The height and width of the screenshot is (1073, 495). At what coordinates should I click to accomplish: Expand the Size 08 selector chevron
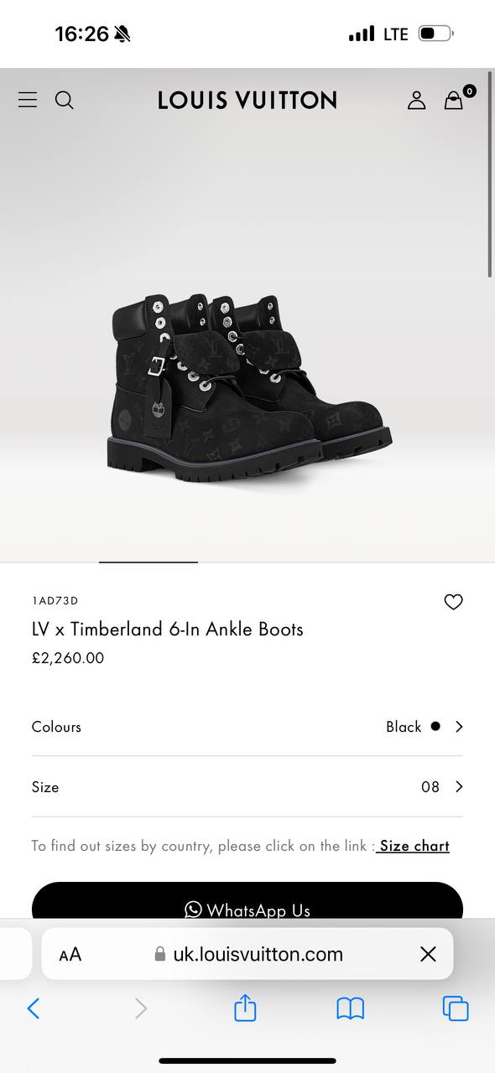click(459, 786)
